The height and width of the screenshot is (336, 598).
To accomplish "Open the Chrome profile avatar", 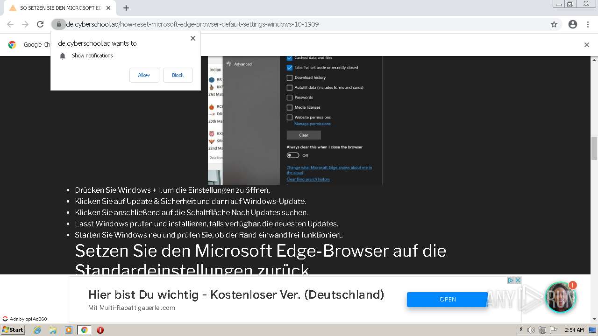I will (573, 24).
